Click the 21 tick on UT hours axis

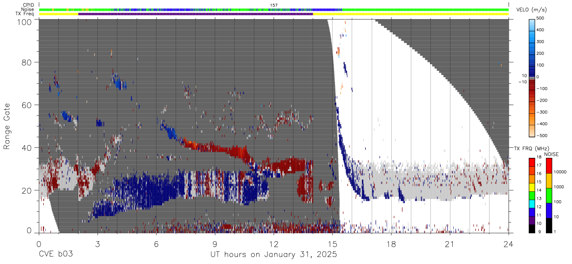pos(450,244)
